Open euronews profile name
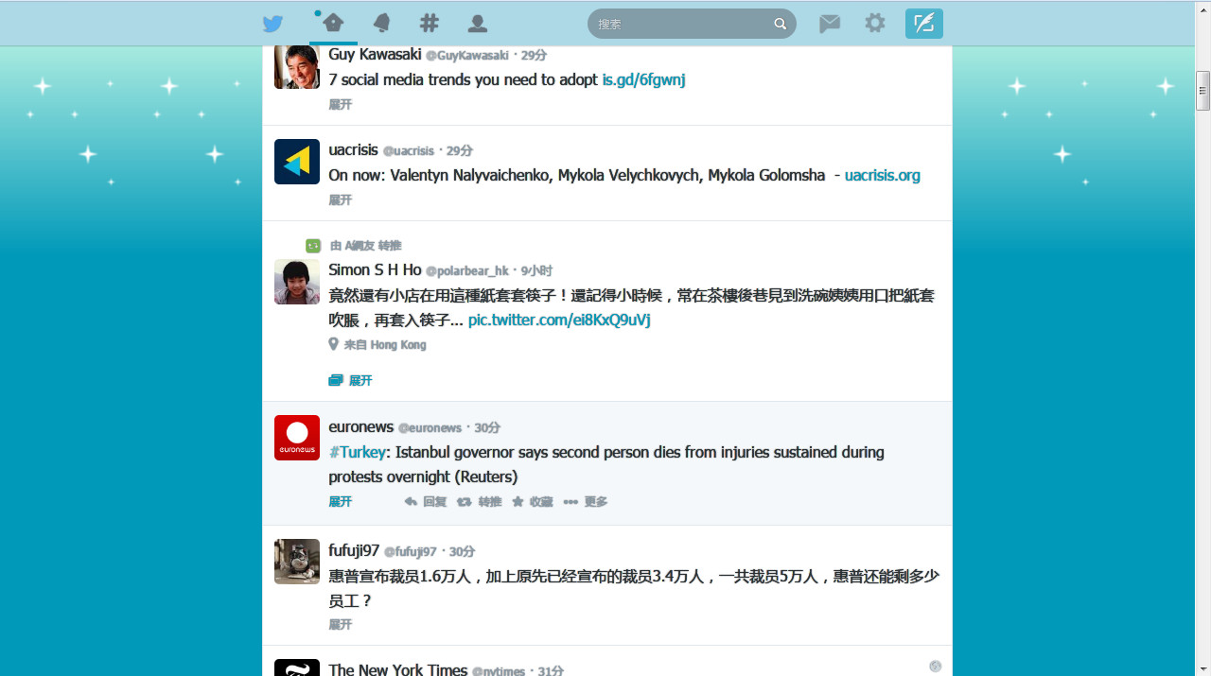Image resolution: width=1211 pixels, height=676 pixels. point(361,427)
